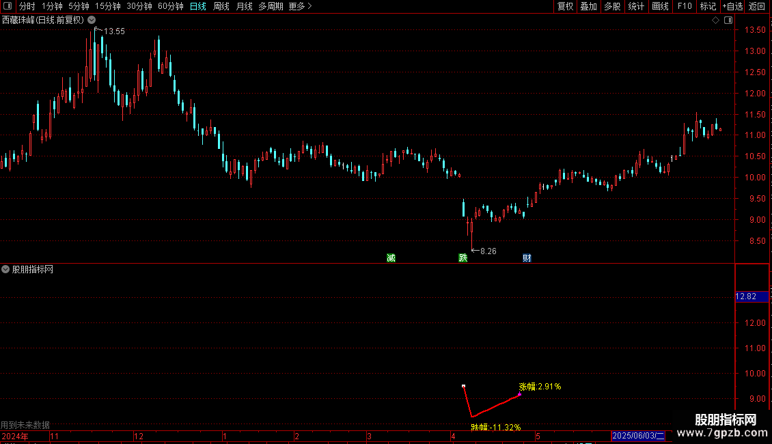Select the 5分钟 period tab
This screenshot has width=772, height=444.
coord(79,6)
